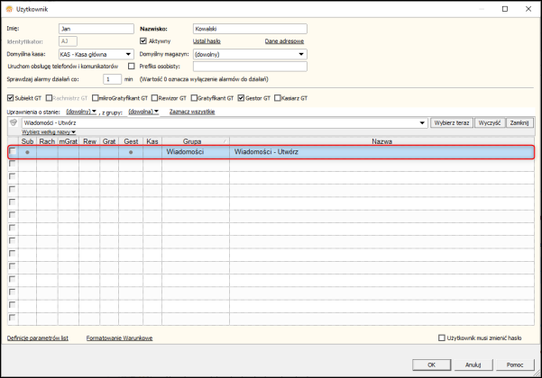This screenshot has width=542, height=378.
Task: Click the Sprawdzaj alarmy działań minutes field
Action: [112, 79]
